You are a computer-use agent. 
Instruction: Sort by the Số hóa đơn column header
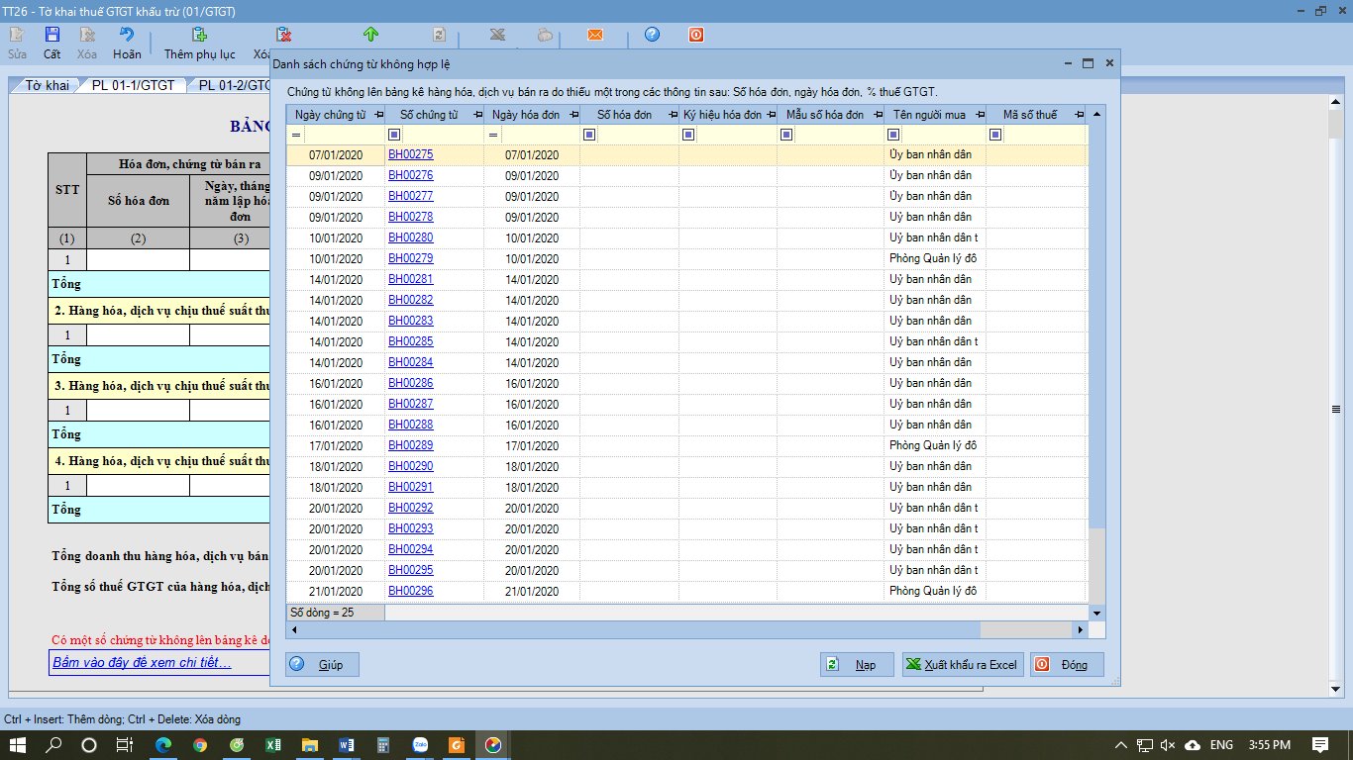coord(624,115)
